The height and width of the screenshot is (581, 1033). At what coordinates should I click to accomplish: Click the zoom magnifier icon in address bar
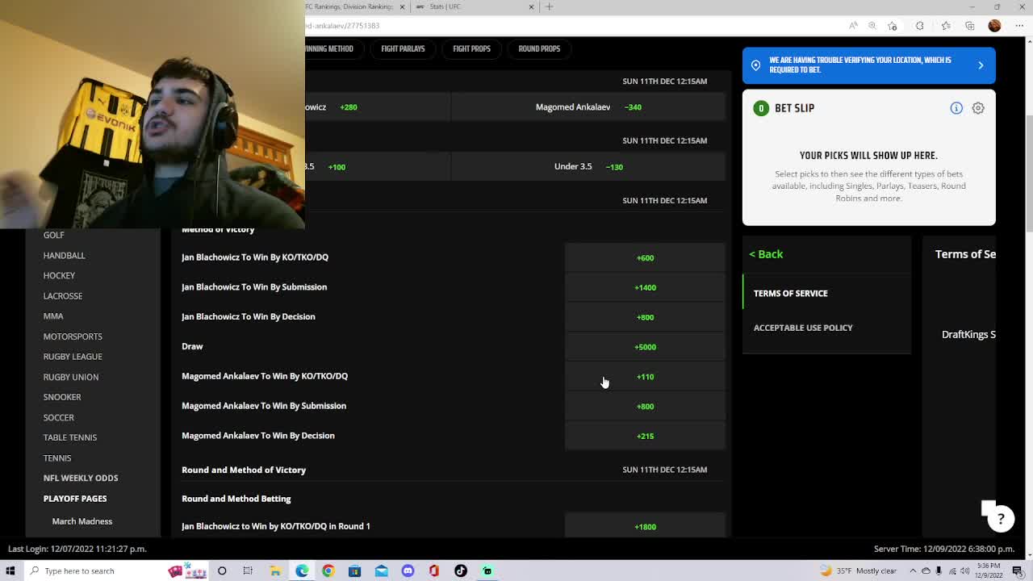tap(874, 26)
